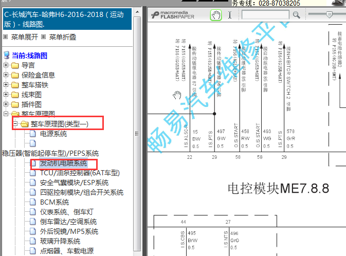Screen dimensions: 346x256
Task: Click the 当前:线路图 heading link
Action: point(30,56)
